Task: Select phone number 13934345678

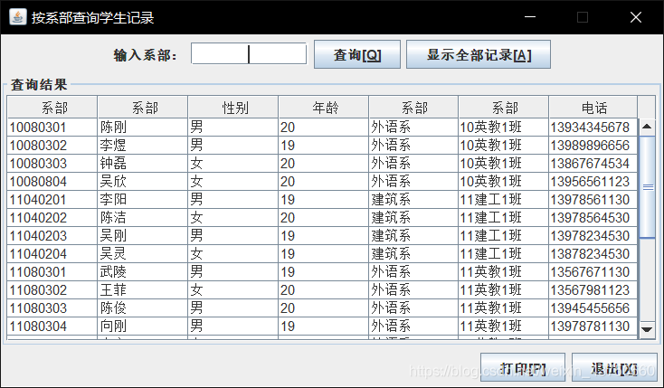Action: coord(593,128)
